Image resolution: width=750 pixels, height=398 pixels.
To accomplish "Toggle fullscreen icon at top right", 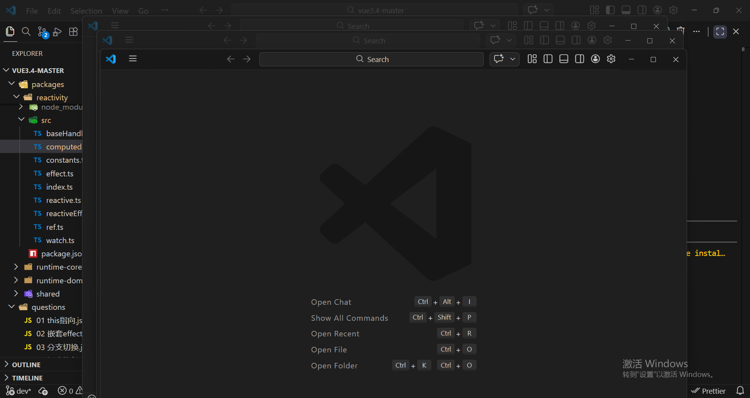I will click(x=720, y=32).
